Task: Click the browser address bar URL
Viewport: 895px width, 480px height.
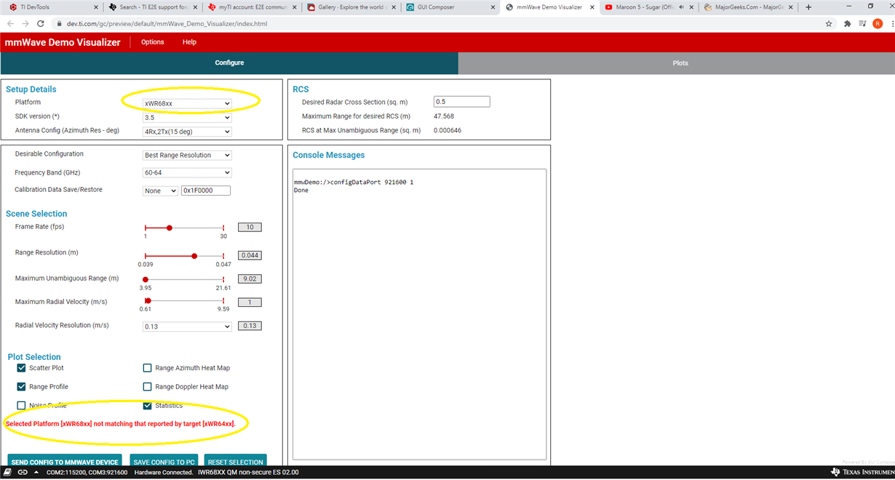Action: (167, 24)
